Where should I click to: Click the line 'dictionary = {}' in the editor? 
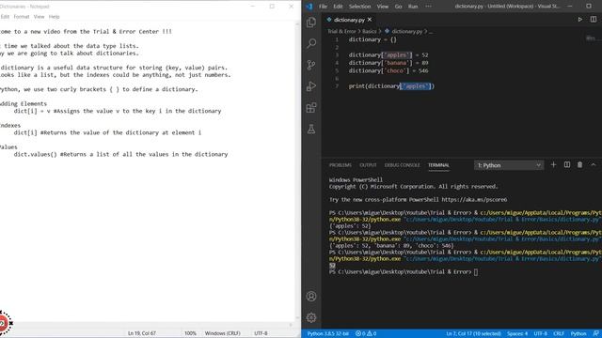coord(372,39)
